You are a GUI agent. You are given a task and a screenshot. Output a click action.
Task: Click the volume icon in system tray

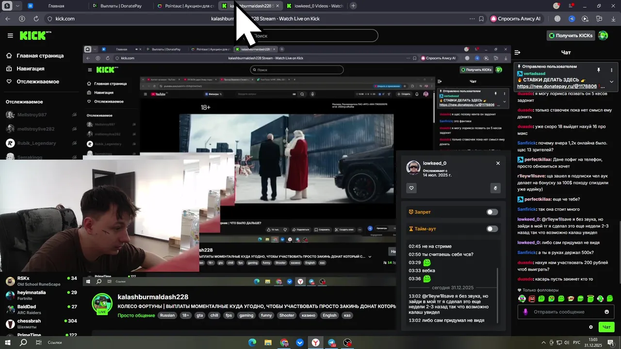(x=566, y=343)
